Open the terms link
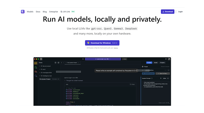This screenshot has width=204, height=113. pyautogui.click(x=116, y=48)
